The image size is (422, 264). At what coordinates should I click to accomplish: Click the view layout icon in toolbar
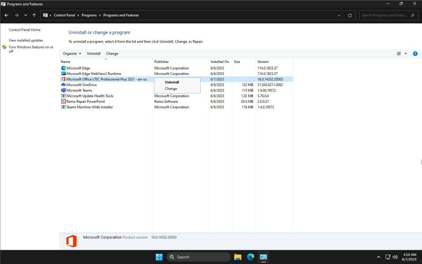[399, 54]
